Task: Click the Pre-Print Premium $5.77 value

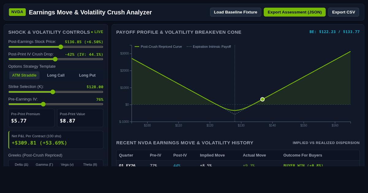Action: 19,121
